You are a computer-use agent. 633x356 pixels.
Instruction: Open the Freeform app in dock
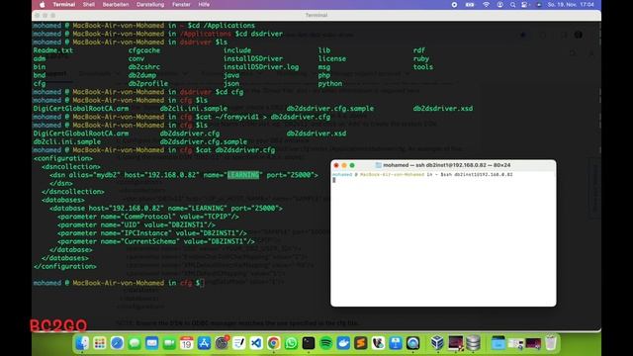(239, 343)
